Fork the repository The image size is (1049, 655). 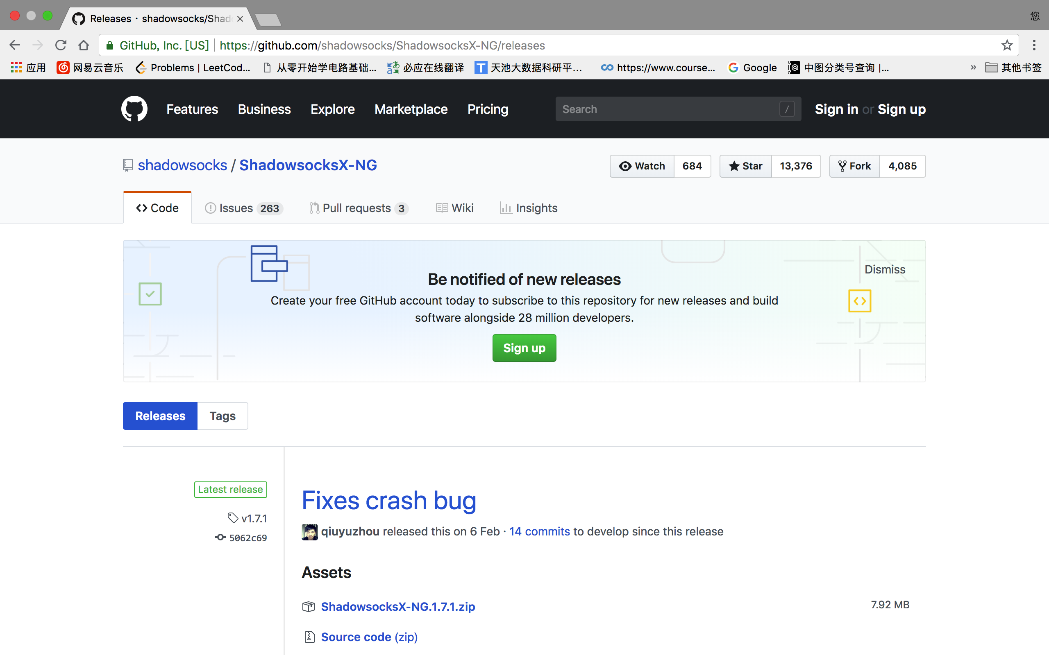tap(854, 166)
